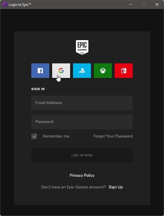Click the purple app icon in title bar
This screenshot has height=216, width=164.
tap(5, 4)
